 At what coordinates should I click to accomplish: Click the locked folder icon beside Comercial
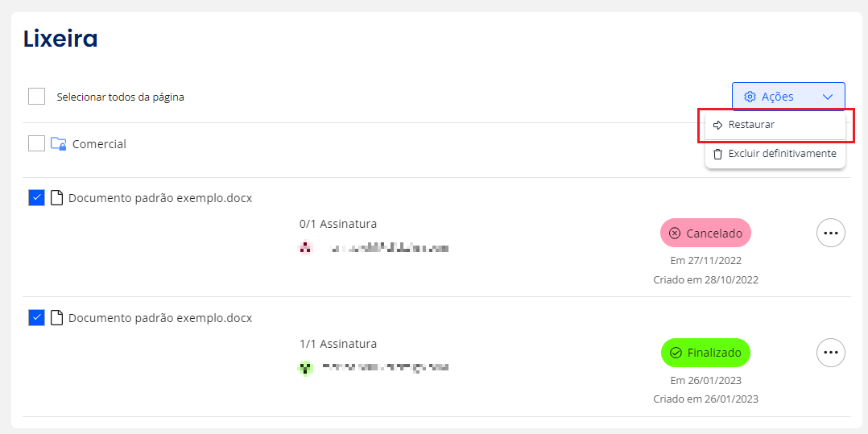[58, 144]
